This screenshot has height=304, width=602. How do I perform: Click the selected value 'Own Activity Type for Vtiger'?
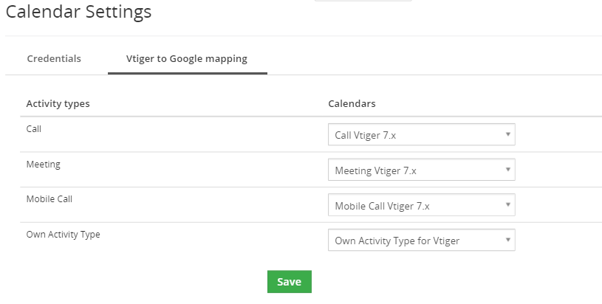397,241
